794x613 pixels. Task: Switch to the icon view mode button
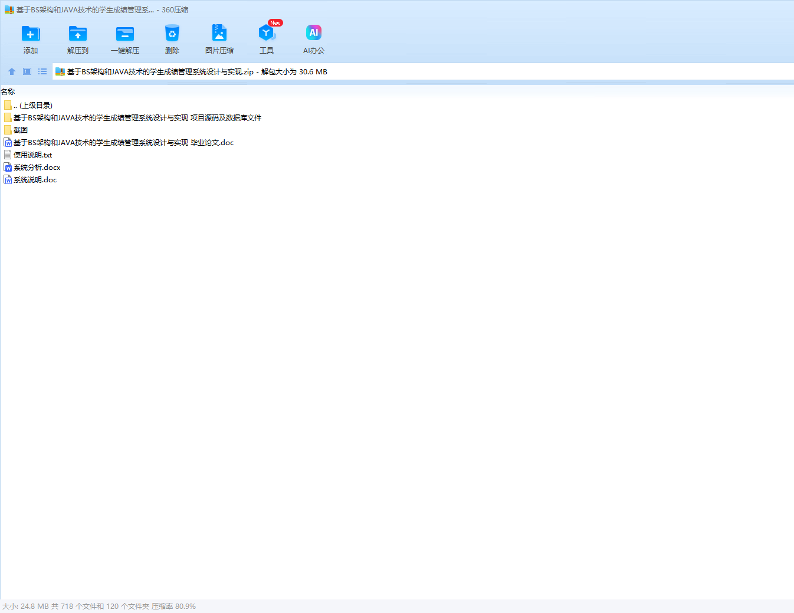click(x=27, y=71)
